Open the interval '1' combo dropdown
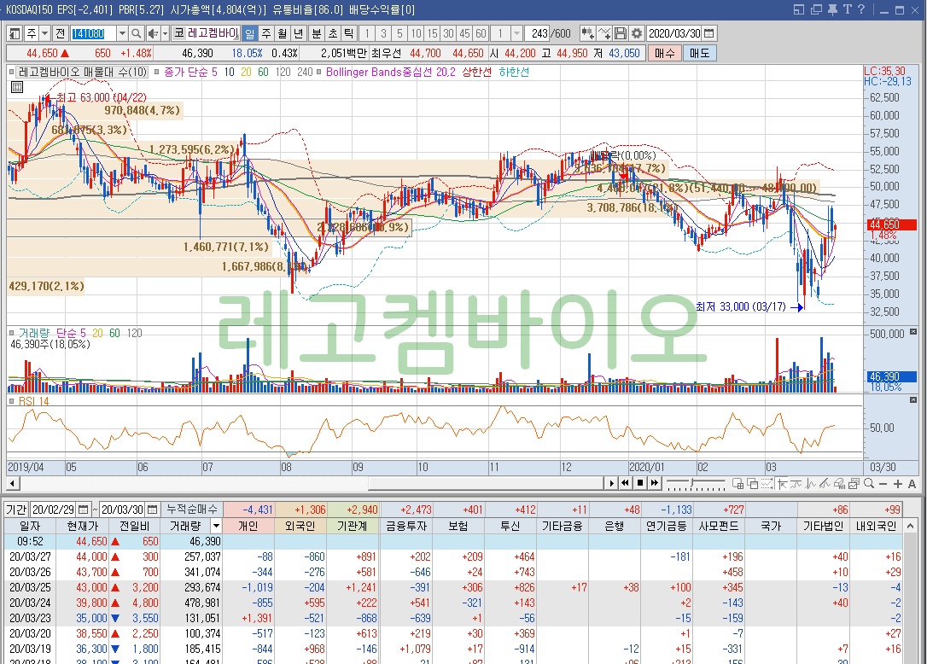The width and height of the screenshot is (927, 664). tap(516, 33)
